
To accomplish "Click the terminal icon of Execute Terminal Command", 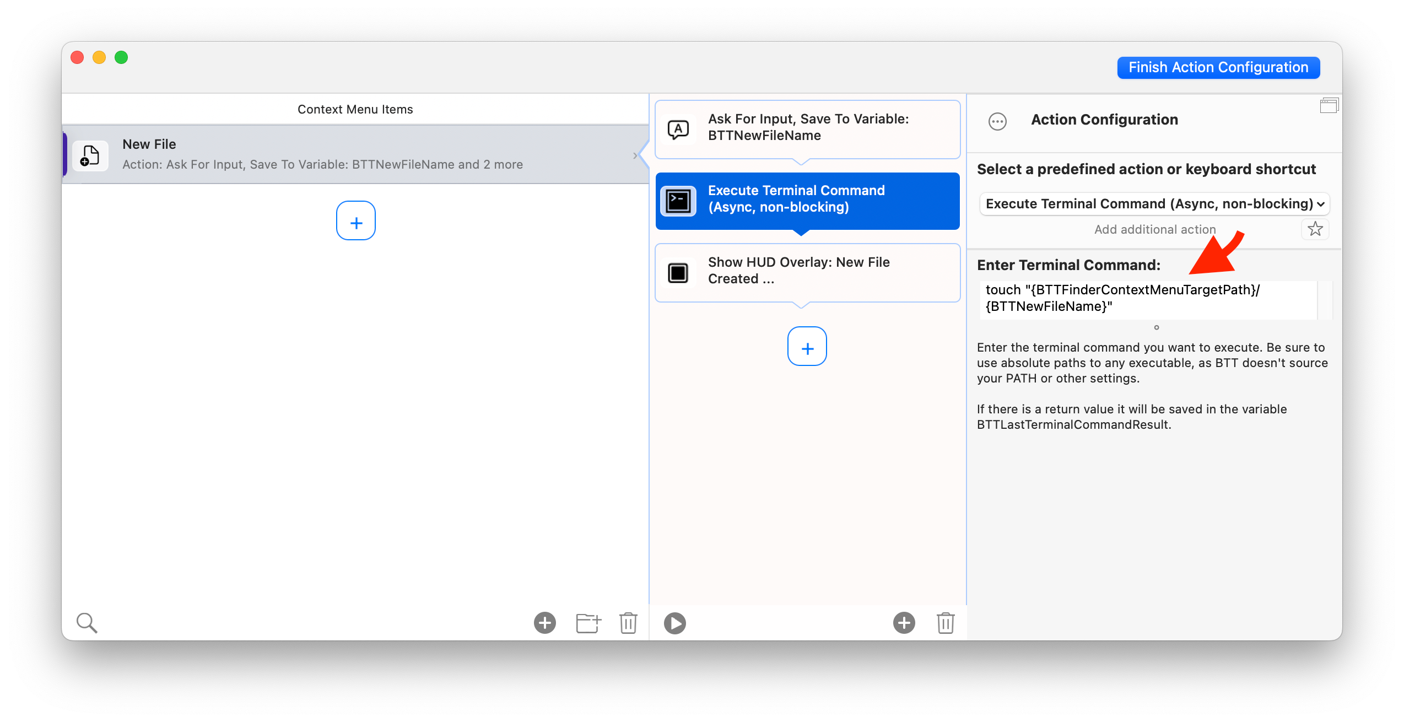I will [678, 201].
